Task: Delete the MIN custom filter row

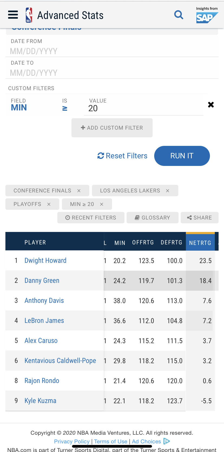Action: pyautogui.click(x=211, y=105)
